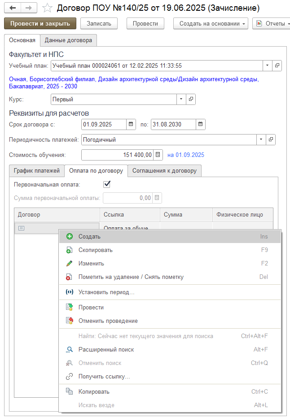The width and height of the screenshot is (290, 417).
Task: Choose Создать in the context menu
Action: 89,236
